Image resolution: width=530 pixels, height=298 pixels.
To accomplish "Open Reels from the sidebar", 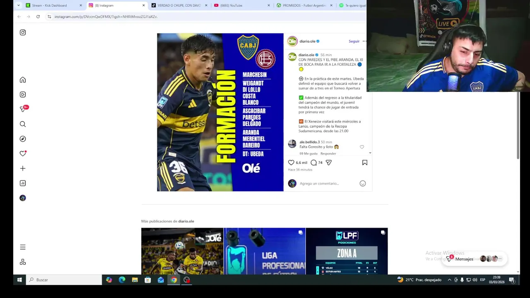I will point(23,94).
